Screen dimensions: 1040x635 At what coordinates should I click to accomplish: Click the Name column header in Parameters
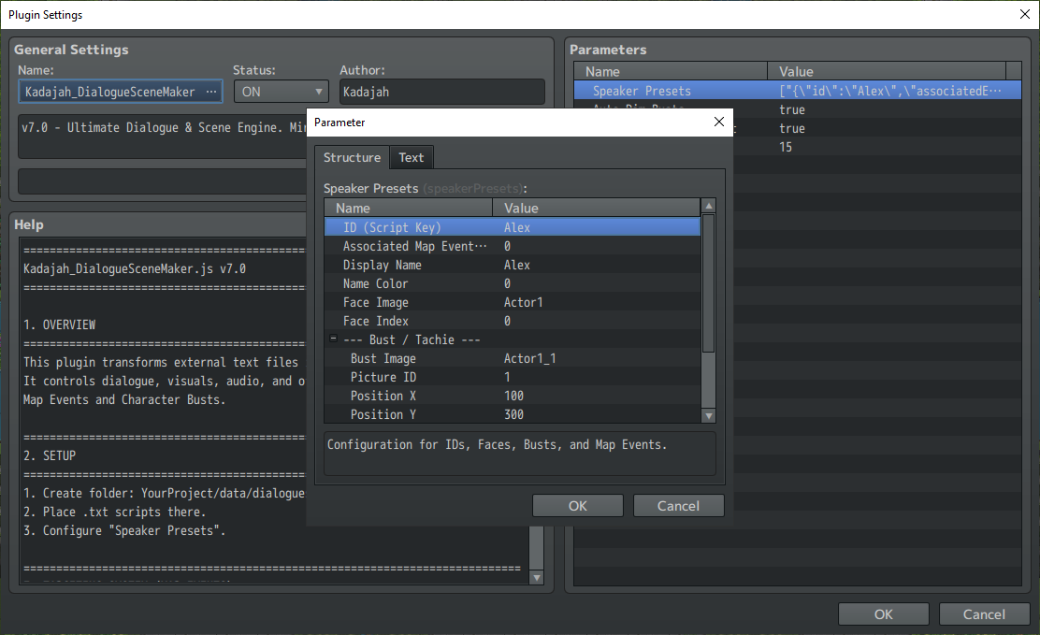(671, 71)
